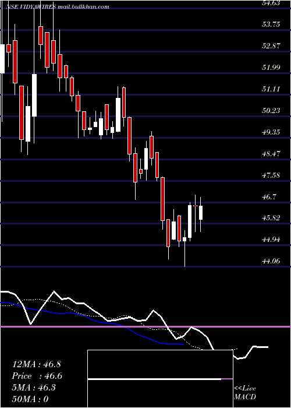Click the 51.11 price axis label
This screenshot has height=408, width=291.
pos(271,89)
